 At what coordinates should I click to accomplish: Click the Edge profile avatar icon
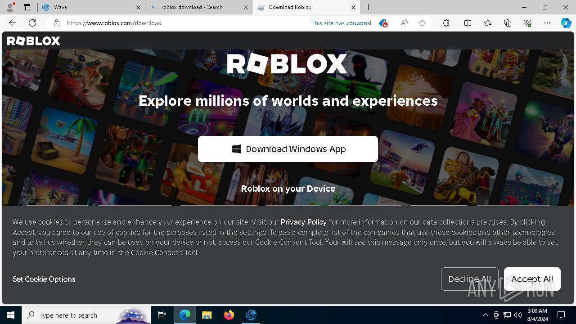coord(10,7)
